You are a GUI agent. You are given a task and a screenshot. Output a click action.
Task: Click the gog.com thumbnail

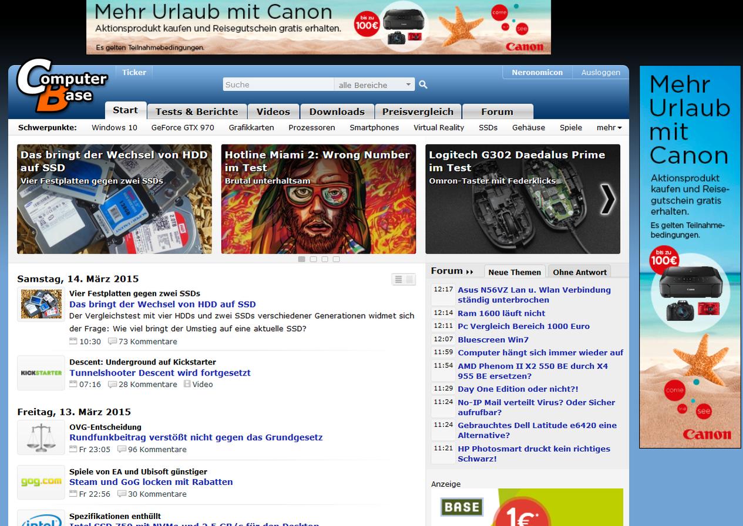pyautogui.click(x=41, y=482)
